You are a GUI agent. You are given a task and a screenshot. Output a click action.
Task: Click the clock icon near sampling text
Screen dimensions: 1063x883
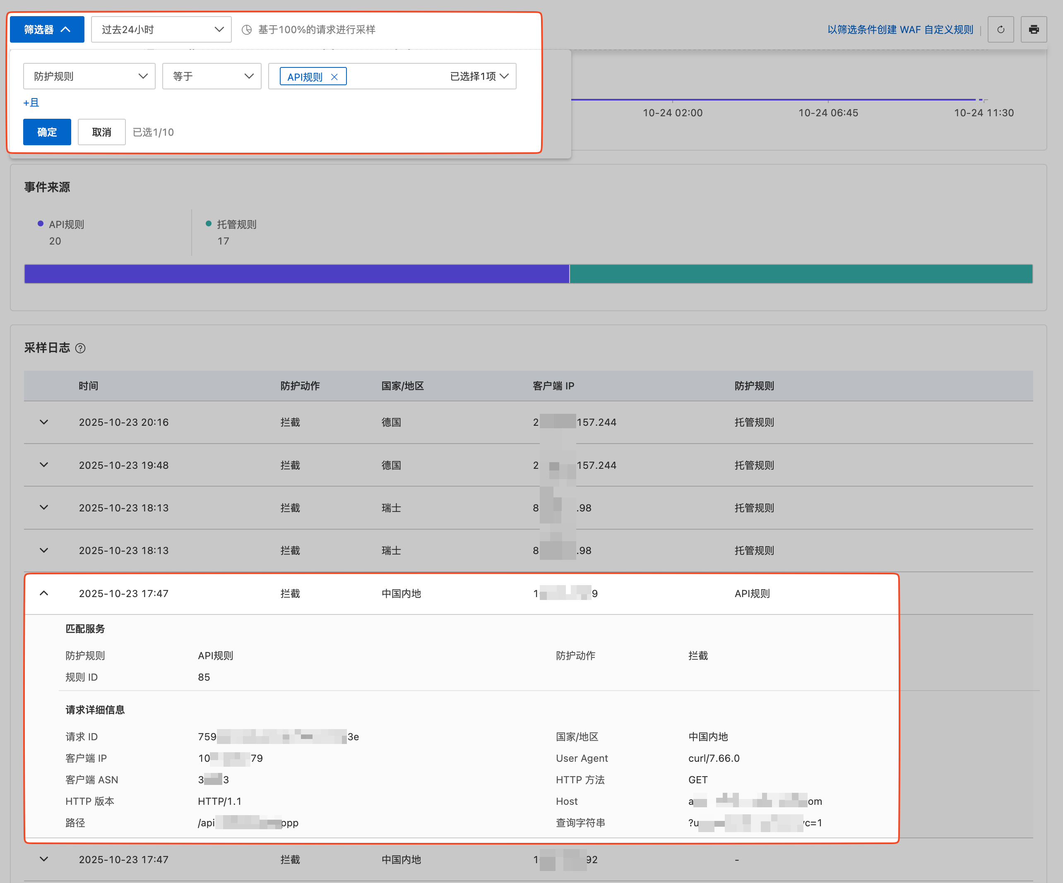pos(247,29)
